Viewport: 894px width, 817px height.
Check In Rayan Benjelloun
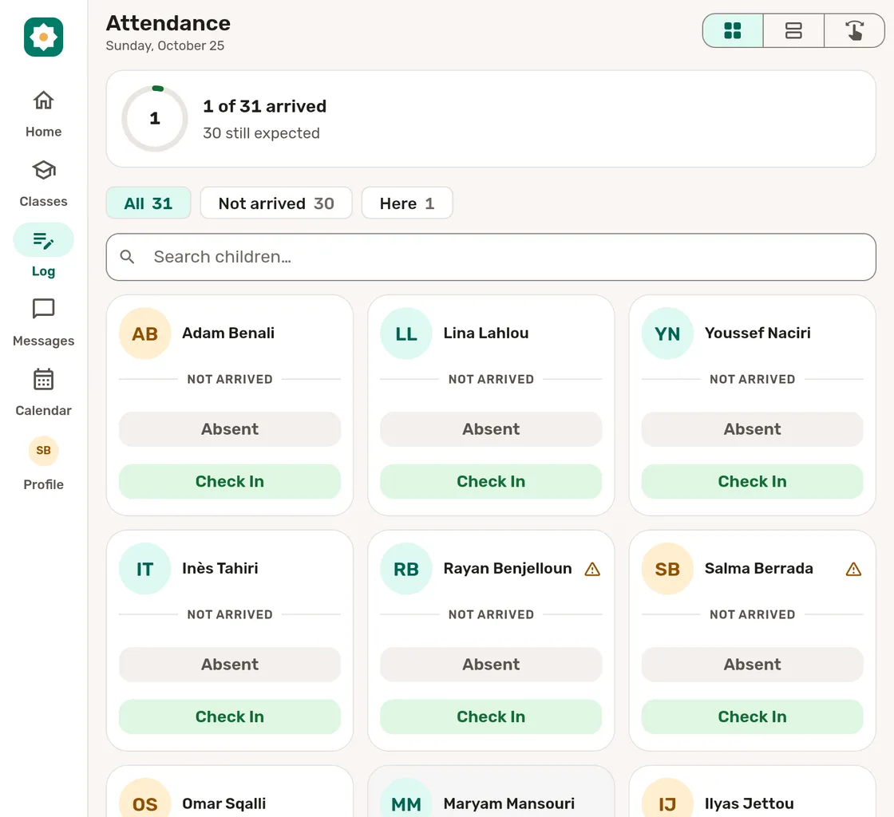pos(491,716)
